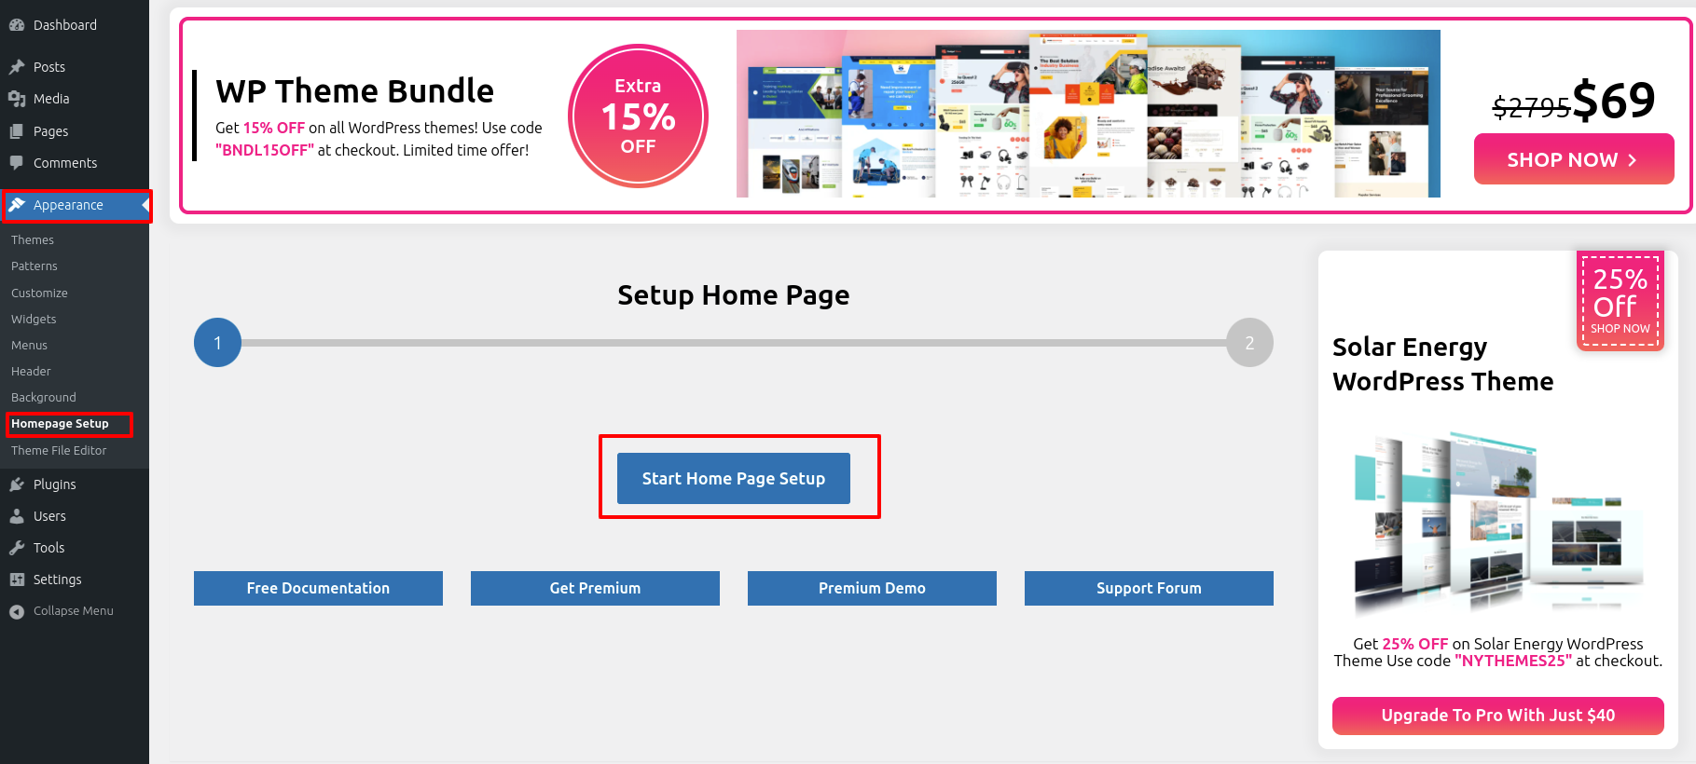The image size is (1696, 764).
Task: Open the Free Documentation button
Action: pyautogui.click(x=318, y=589)
